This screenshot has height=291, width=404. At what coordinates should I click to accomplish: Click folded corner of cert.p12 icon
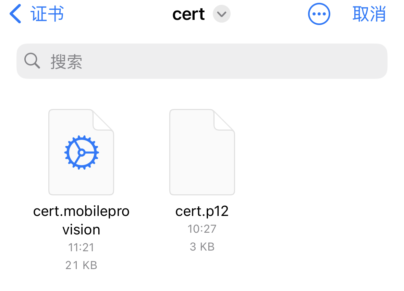(x=224, y=120)
